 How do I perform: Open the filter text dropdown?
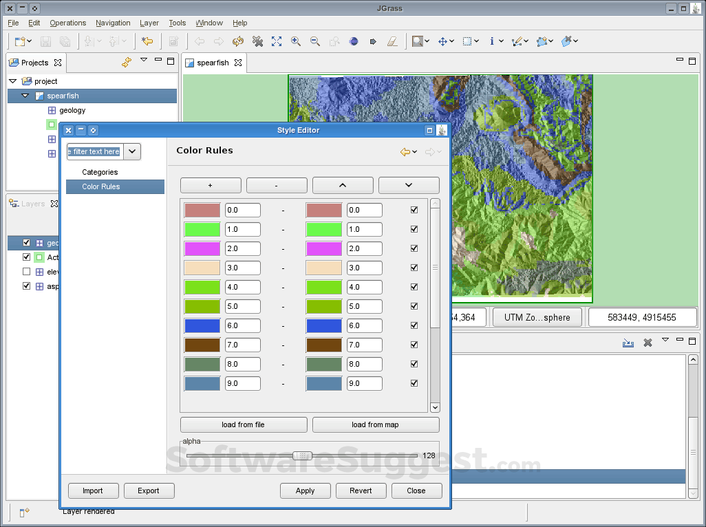coord(131,151)
